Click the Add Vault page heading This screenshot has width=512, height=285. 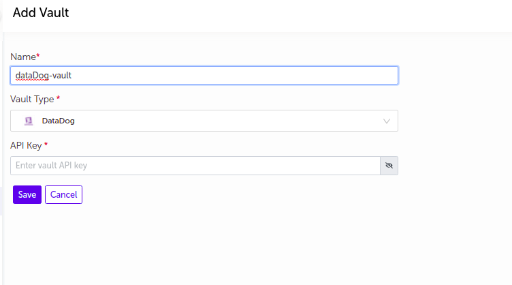tap(41, 13)
